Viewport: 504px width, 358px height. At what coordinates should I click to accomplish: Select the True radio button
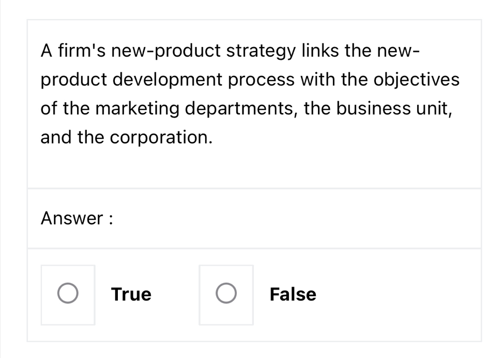tap(68, 295)
